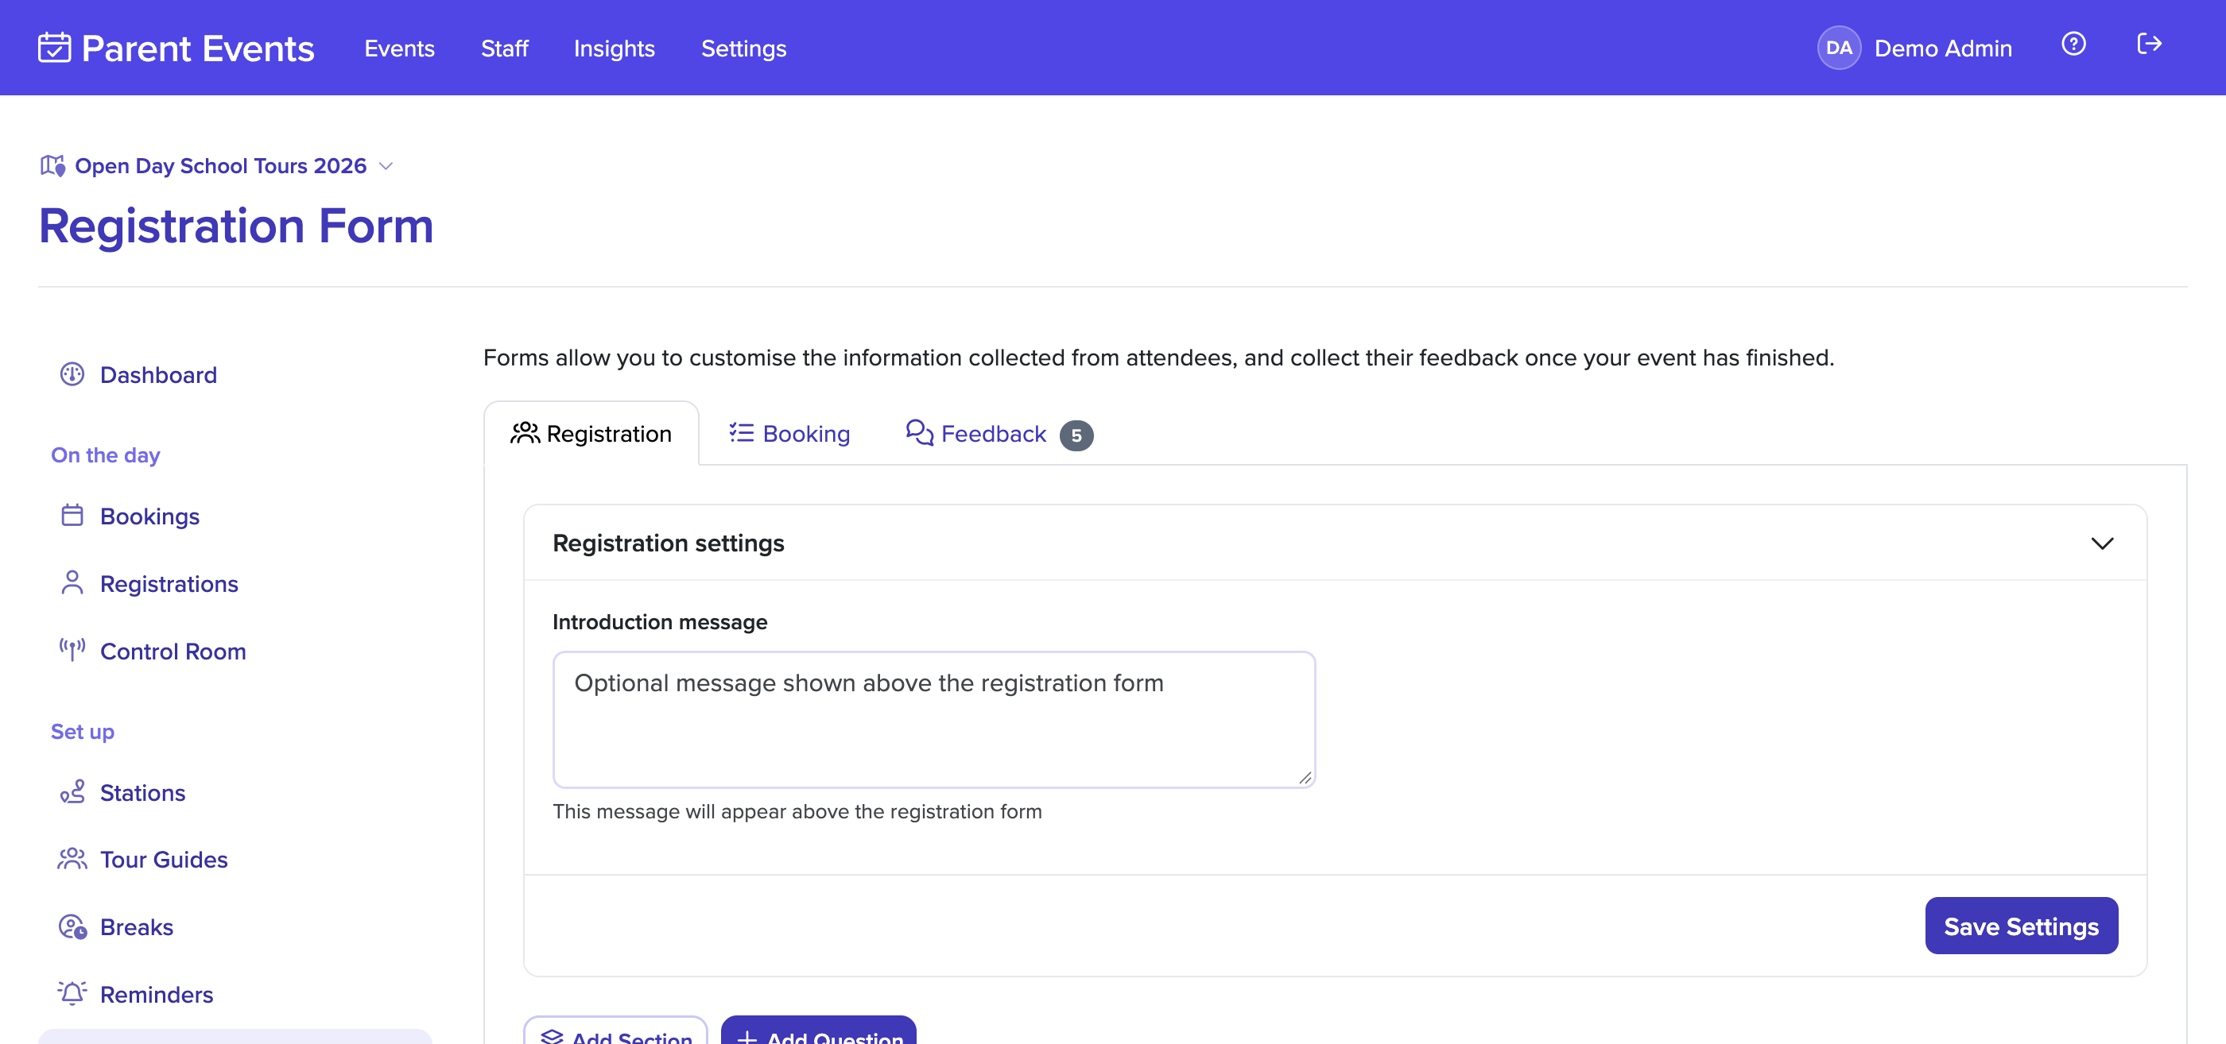
Task: Click the Booking checklist icon
Action: (x=742, y=433)
